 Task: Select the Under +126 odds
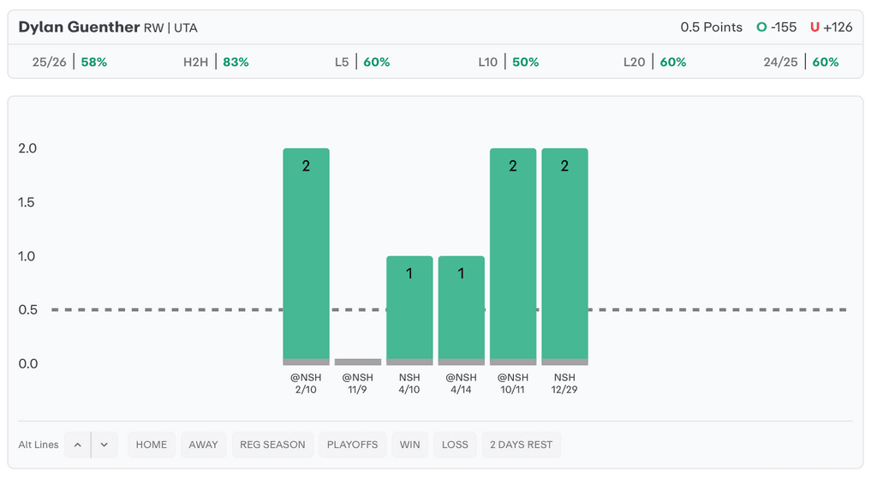coord(832,27)
